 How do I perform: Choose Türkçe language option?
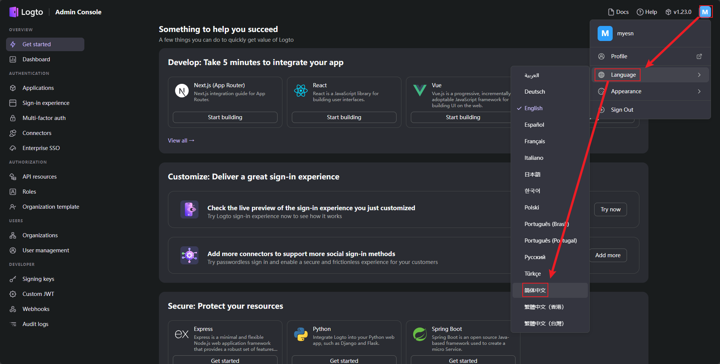550,274
